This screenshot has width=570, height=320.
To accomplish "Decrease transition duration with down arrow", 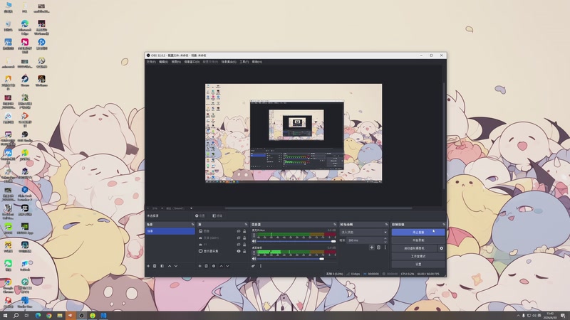I will (x=385, y=242).
